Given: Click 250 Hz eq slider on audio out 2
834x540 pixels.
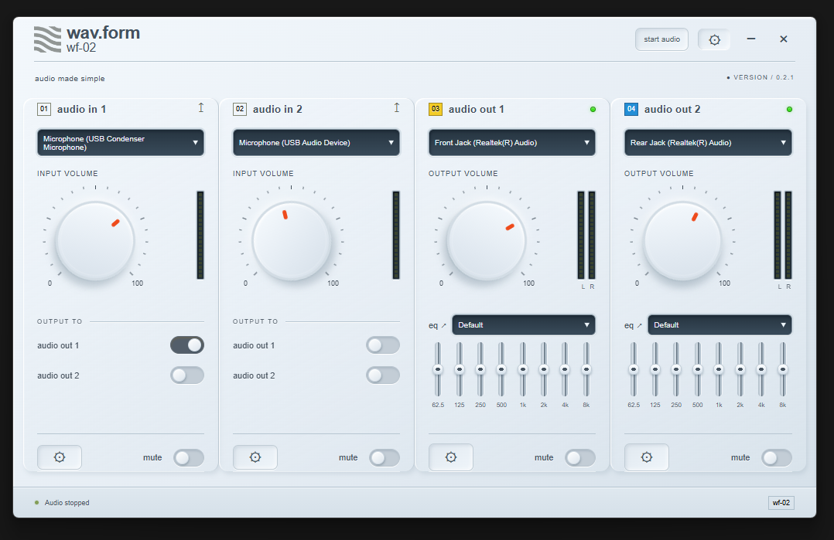Looking at the screenshot, I should (x=676, y=369).
